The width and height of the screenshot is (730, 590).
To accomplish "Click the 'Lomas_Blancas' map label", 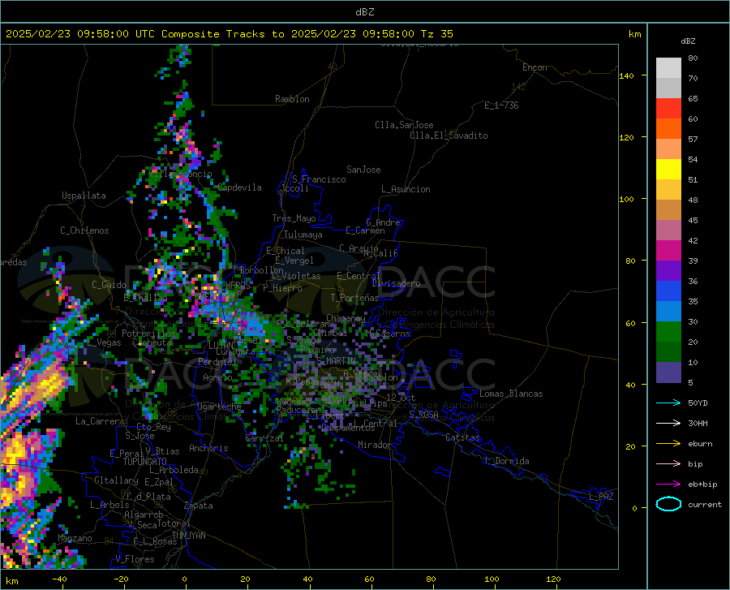I will coord(511,394).
